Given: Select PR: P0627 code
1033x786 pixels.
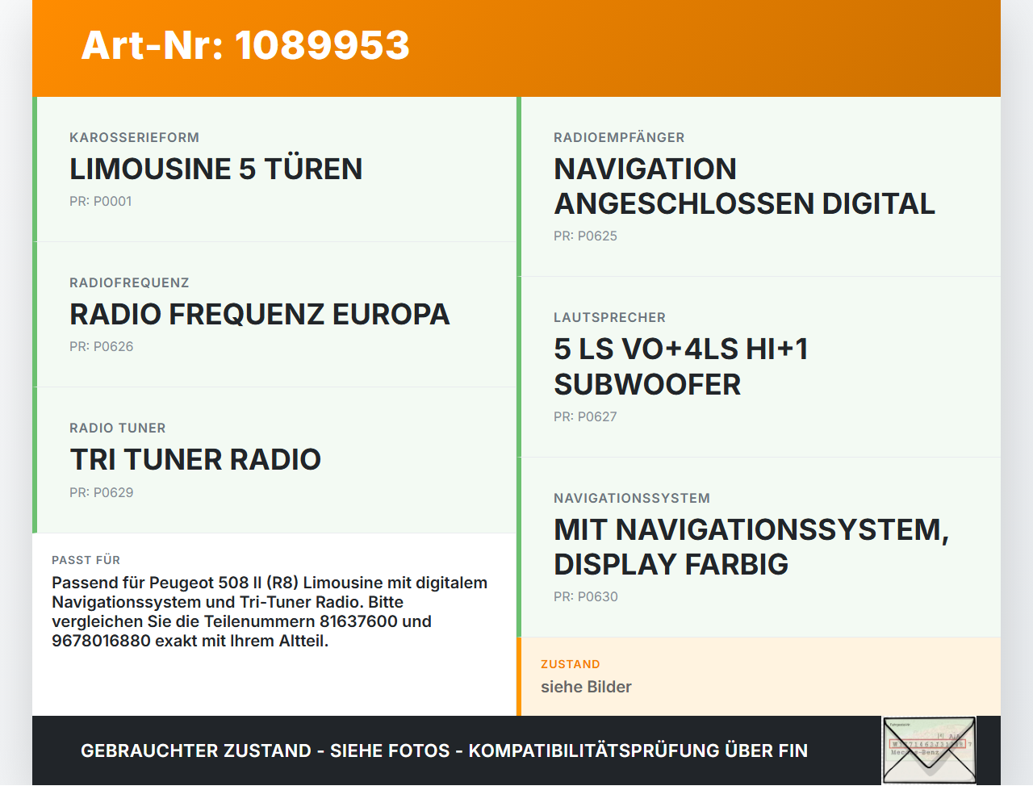Looking at the screenshot, I should [x=585, y=417].
